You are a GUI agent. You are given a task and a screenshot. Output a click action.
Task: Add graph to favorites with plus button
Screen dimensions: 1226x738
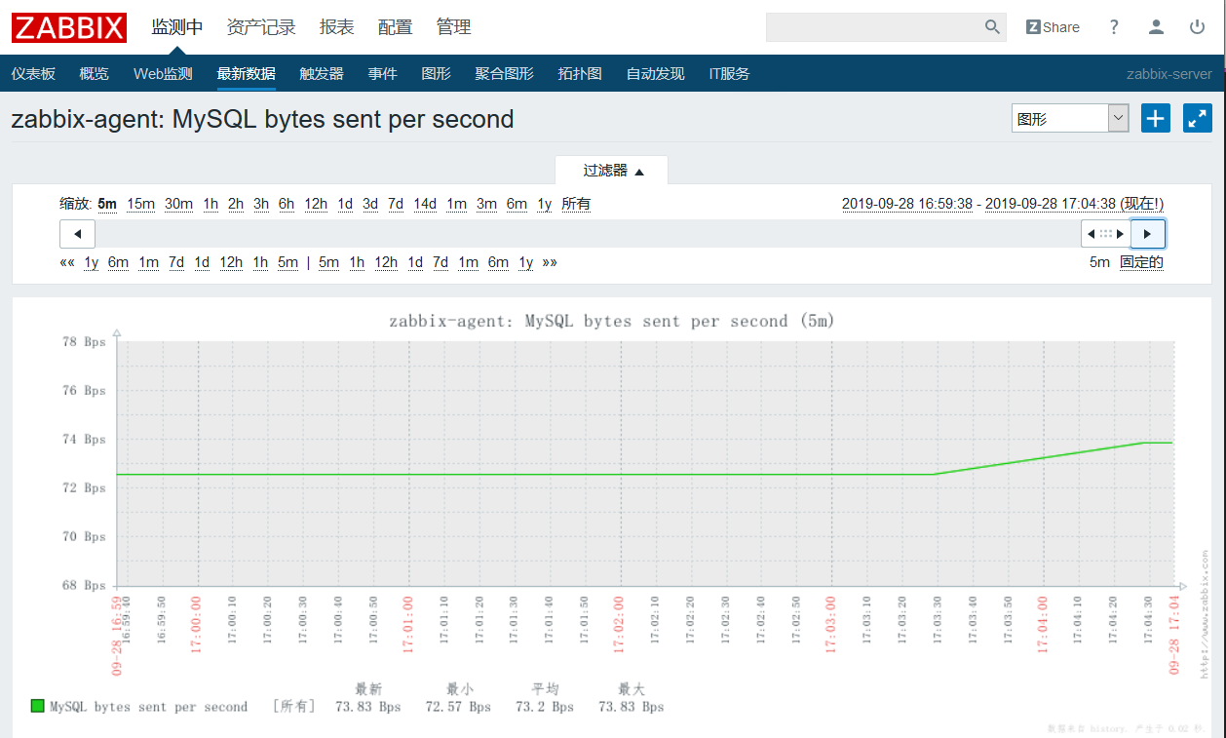[1155, 119]
